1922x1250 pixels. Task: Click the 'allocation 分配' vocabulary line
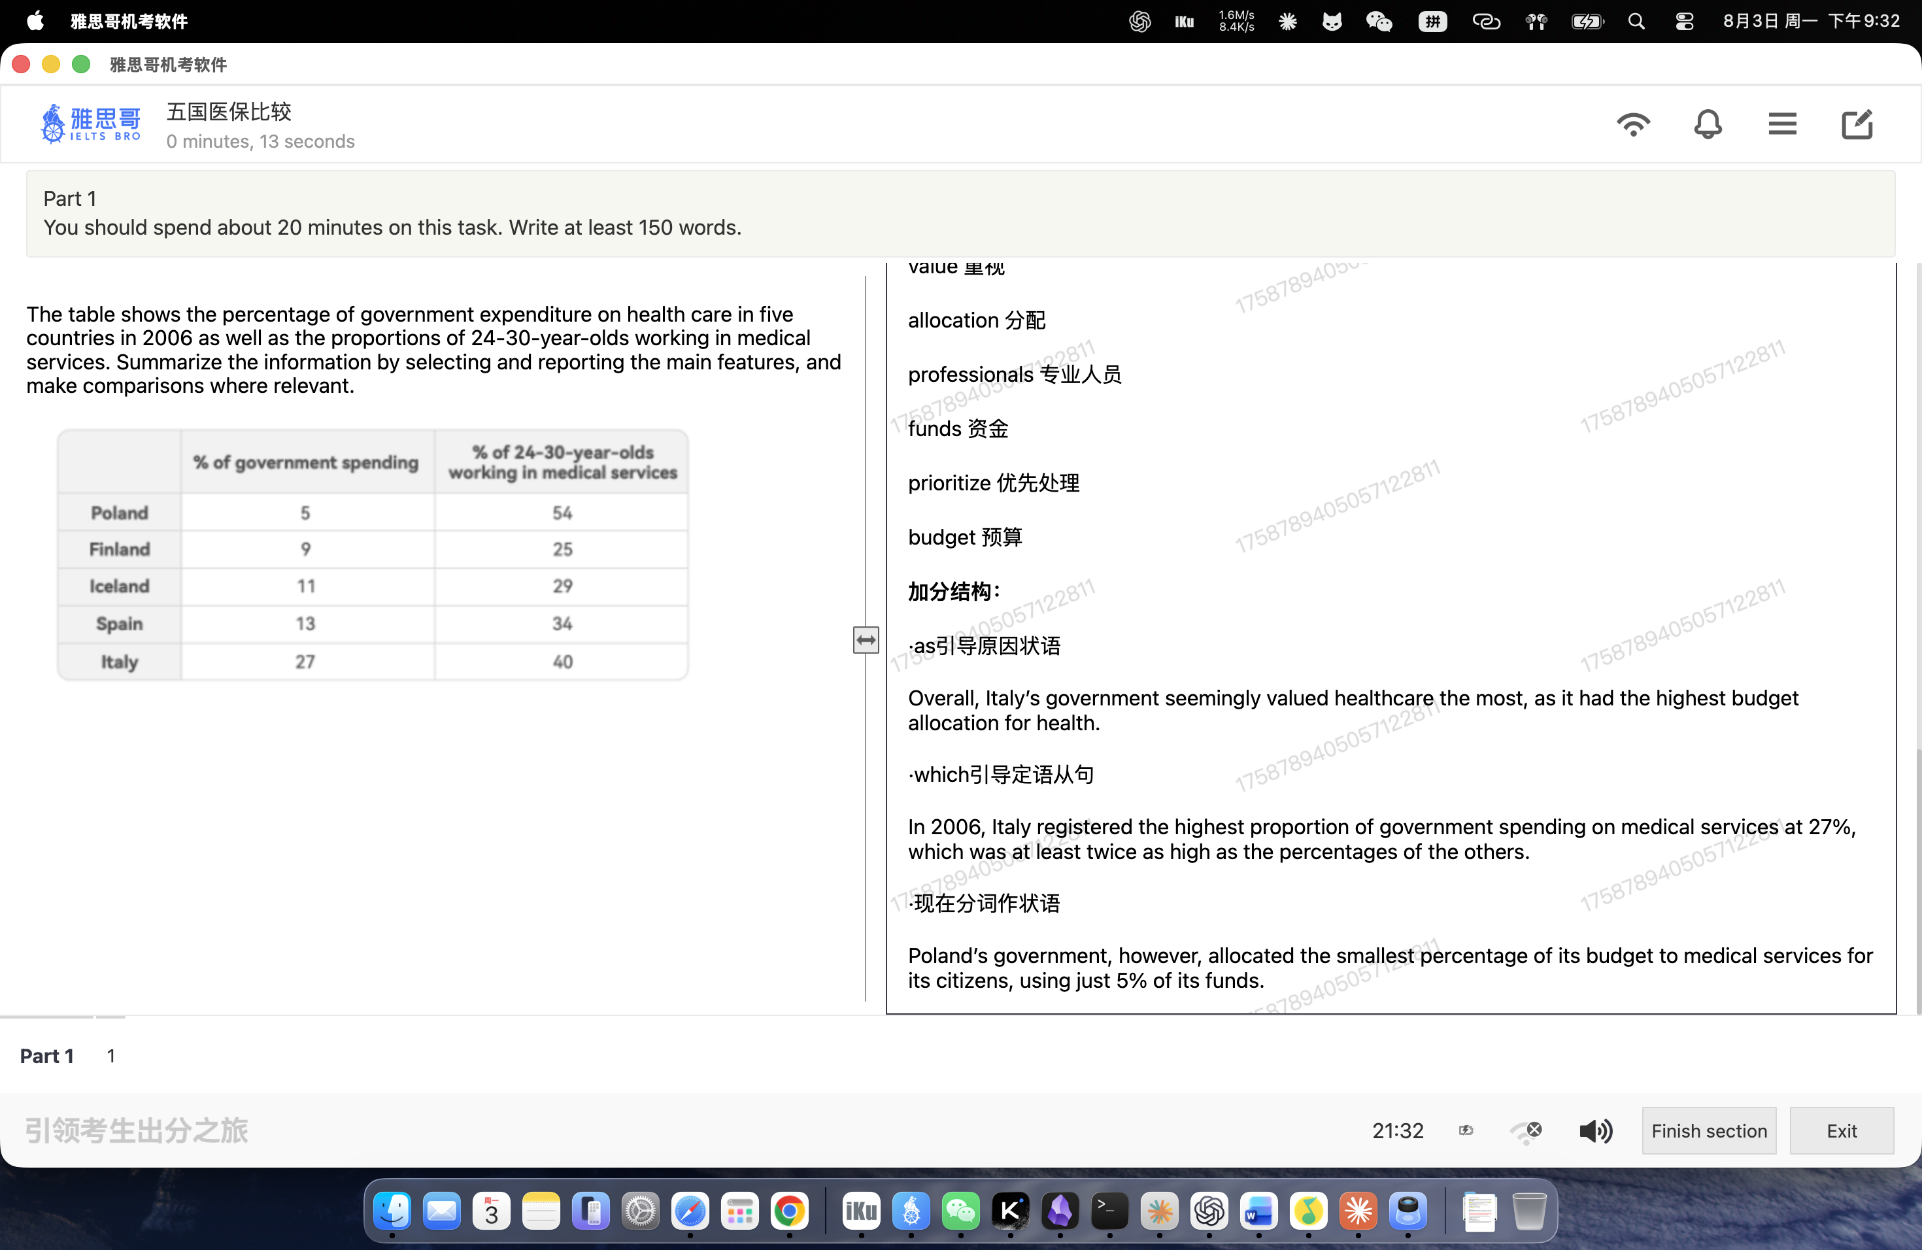click(x=976, y=320)
